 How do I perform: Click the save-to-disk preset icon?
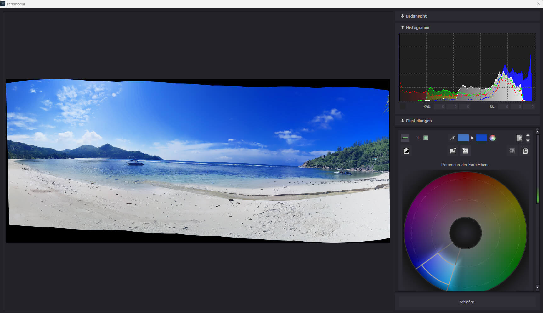pyautogui.click(x=525, y=151)
